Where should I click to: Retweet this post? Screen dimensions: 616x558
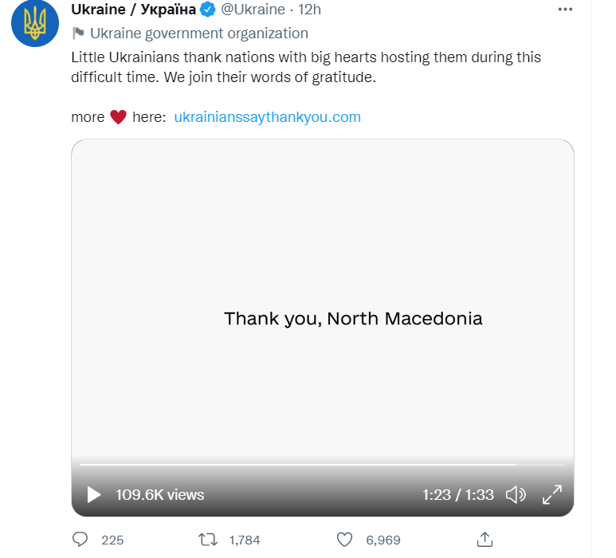[208, 540]
